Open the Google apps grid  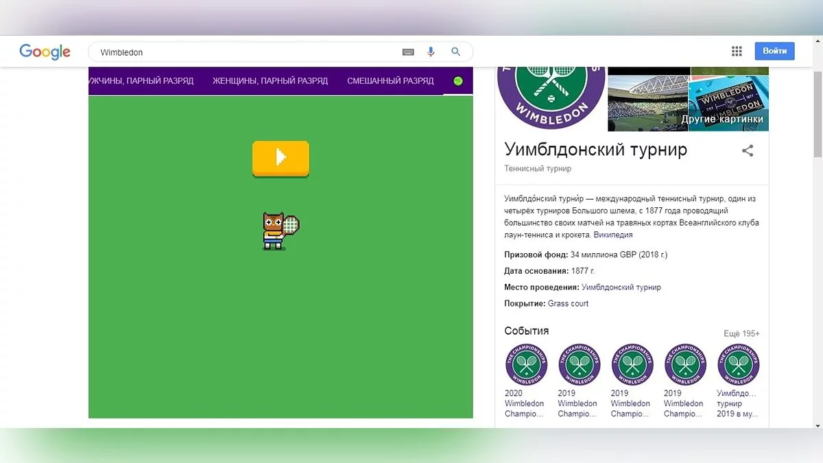[x=737, y=51]
